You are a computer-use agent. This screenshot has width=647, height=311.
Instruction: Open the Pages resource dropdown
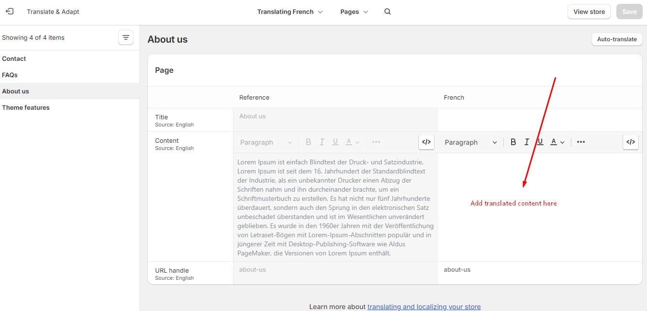(354, 12)
